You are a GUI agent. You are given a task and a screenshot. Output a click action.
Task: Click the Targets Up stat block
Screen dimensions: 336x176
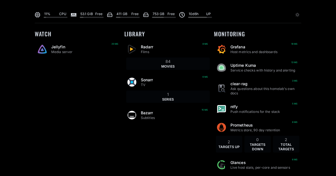pos(229,144)
